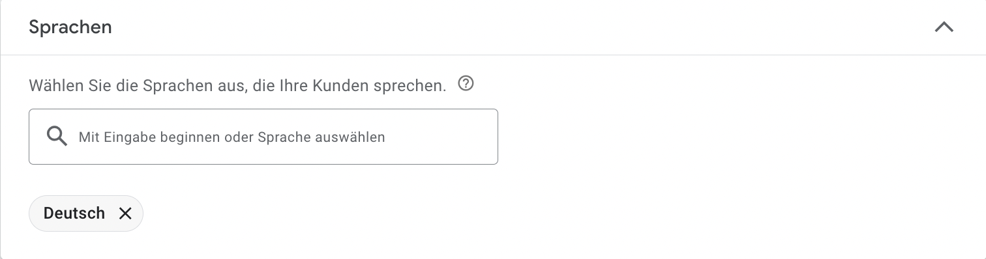Open the help tooltip beside customer languages text
986x259 pixels.
(466, 84)
